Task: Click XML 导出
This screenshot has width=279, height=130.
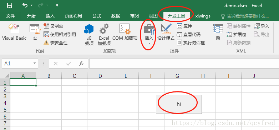Action: (x=262, y=34)
